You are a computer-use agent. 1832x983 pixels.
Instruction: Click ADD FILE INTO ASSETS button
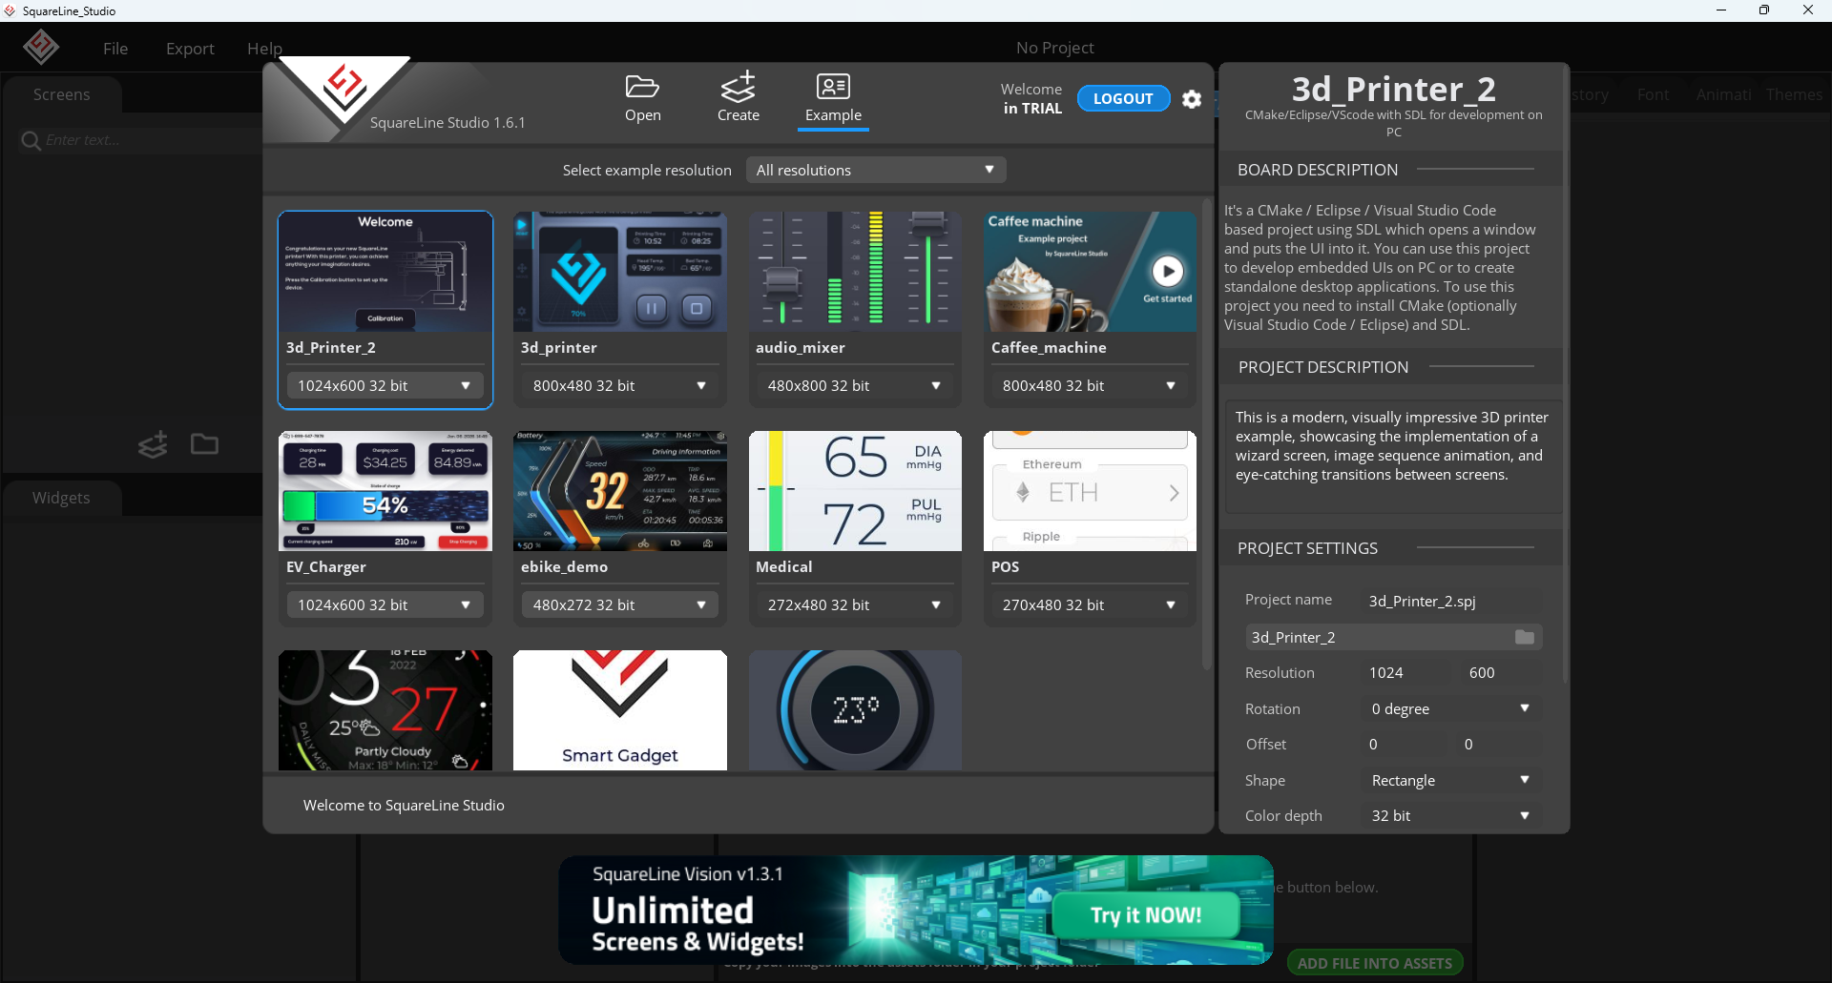pyautogui.click(x=1374, y=963)
